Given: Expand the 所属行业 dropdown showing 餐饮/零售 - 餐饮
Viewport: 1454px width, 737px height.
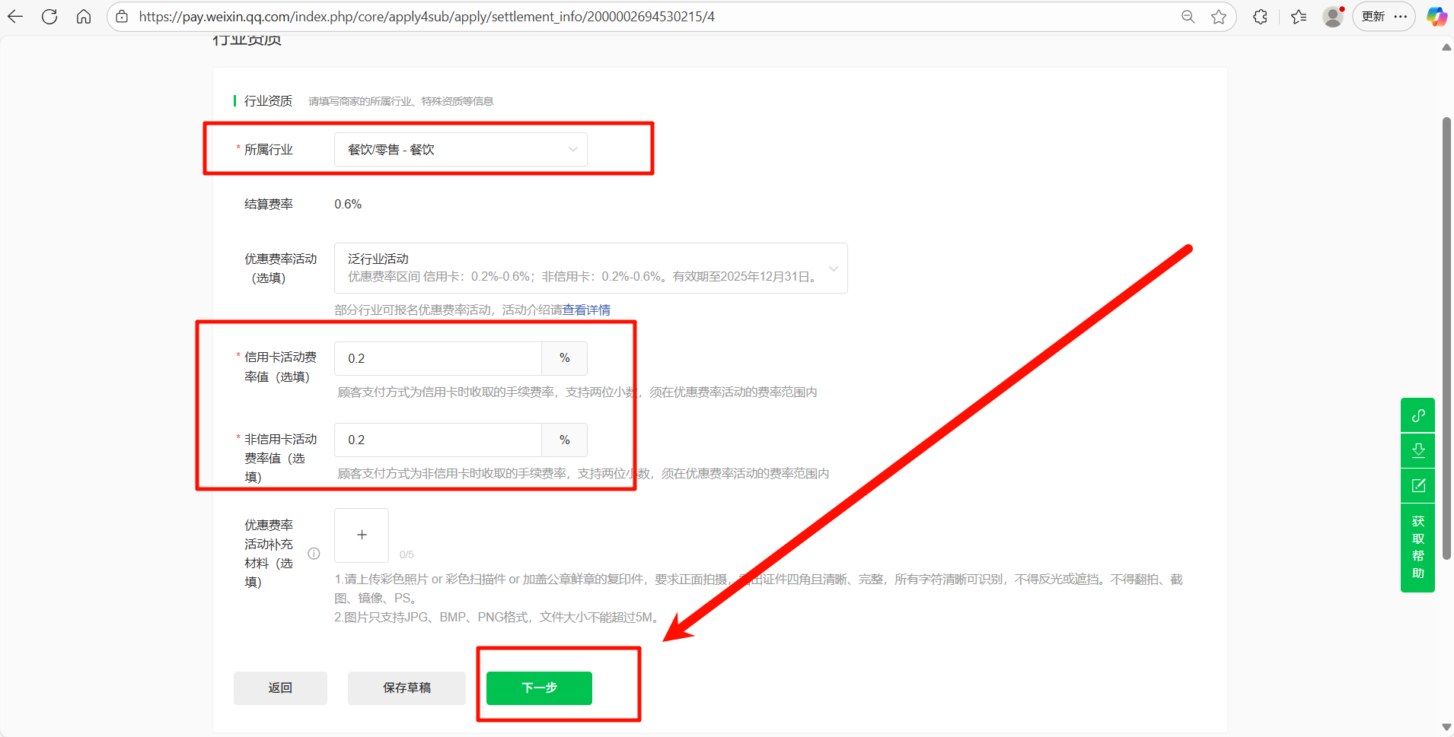Looking at the screenshot, I should 461,150.
